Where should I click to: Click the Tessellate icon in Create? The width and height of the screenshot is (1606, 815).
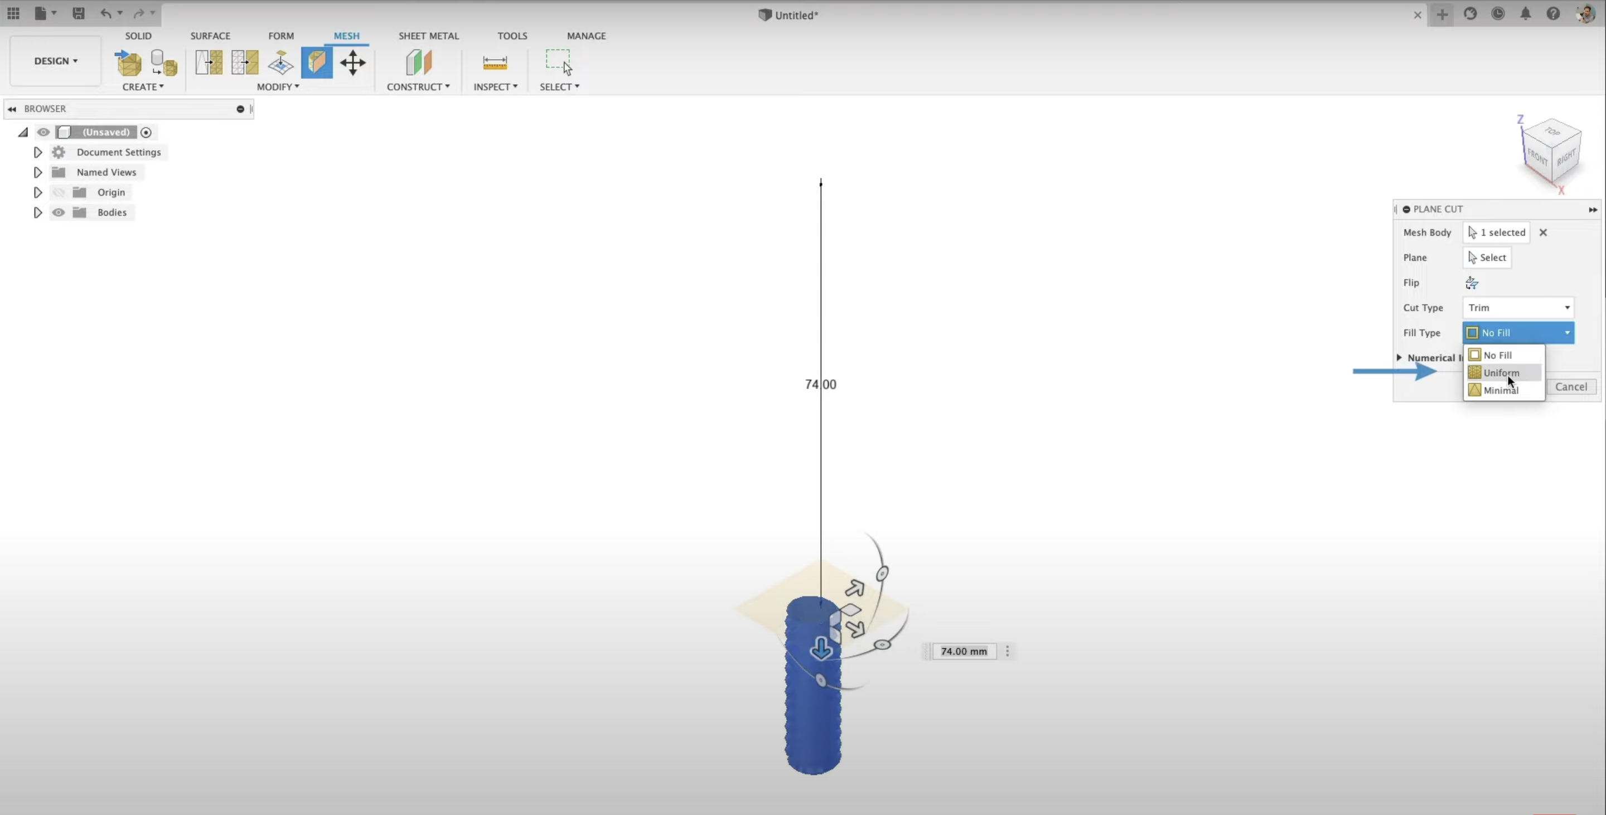click(x=164, y=63)
